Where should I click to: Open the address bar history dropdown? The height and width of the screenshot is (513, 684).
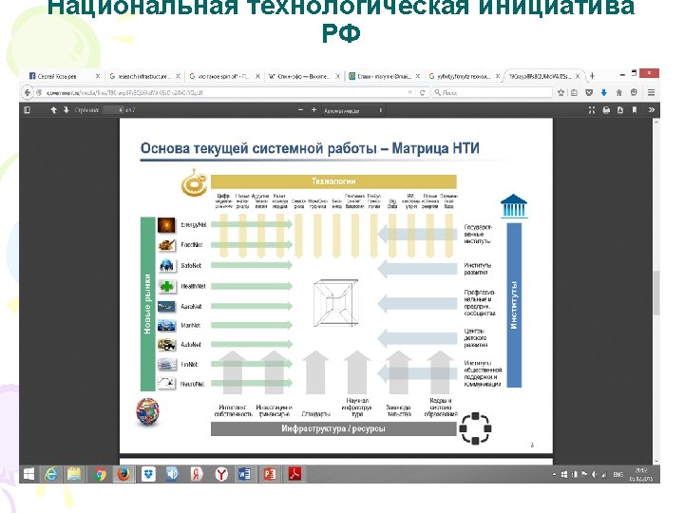(410, 92)
